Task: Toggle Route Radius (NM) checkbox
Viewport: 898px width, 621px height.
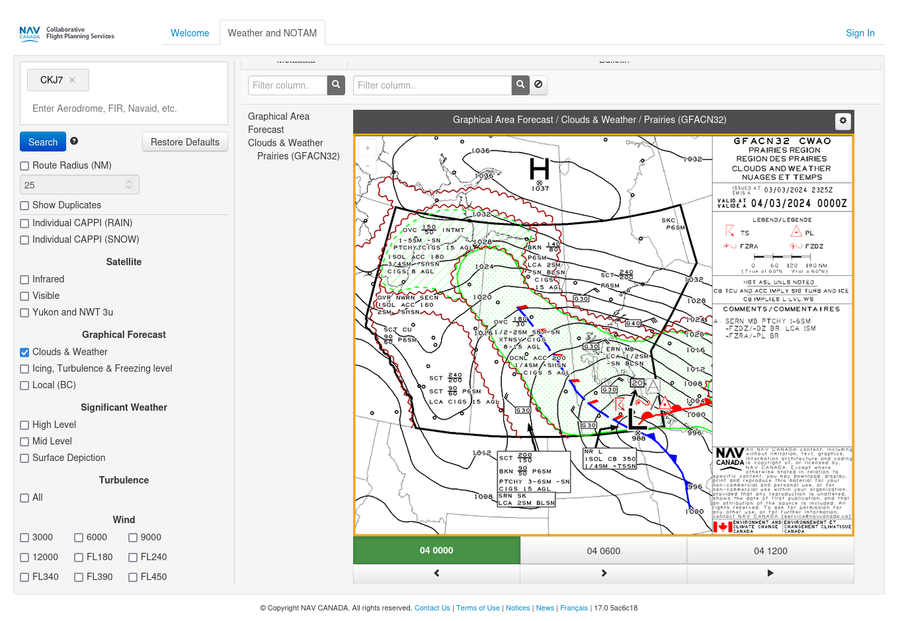Action: 24,166
